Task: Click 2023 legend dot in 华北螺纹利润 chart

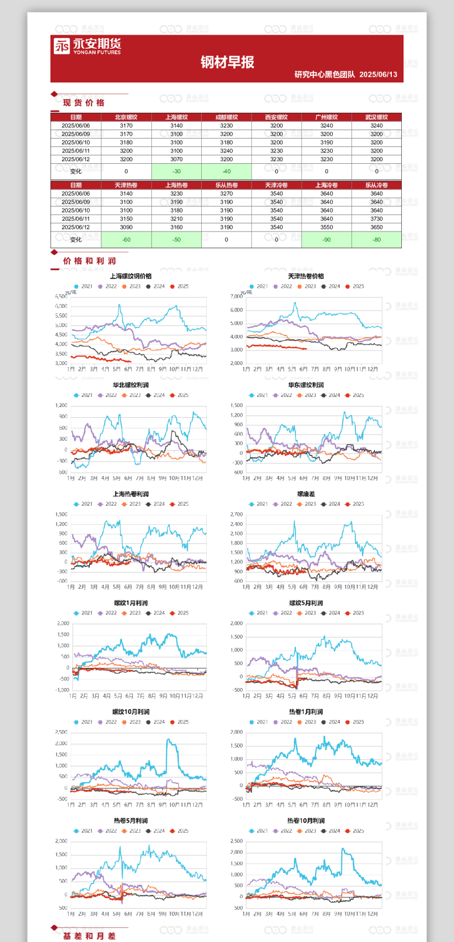Action: click(124, 395)
